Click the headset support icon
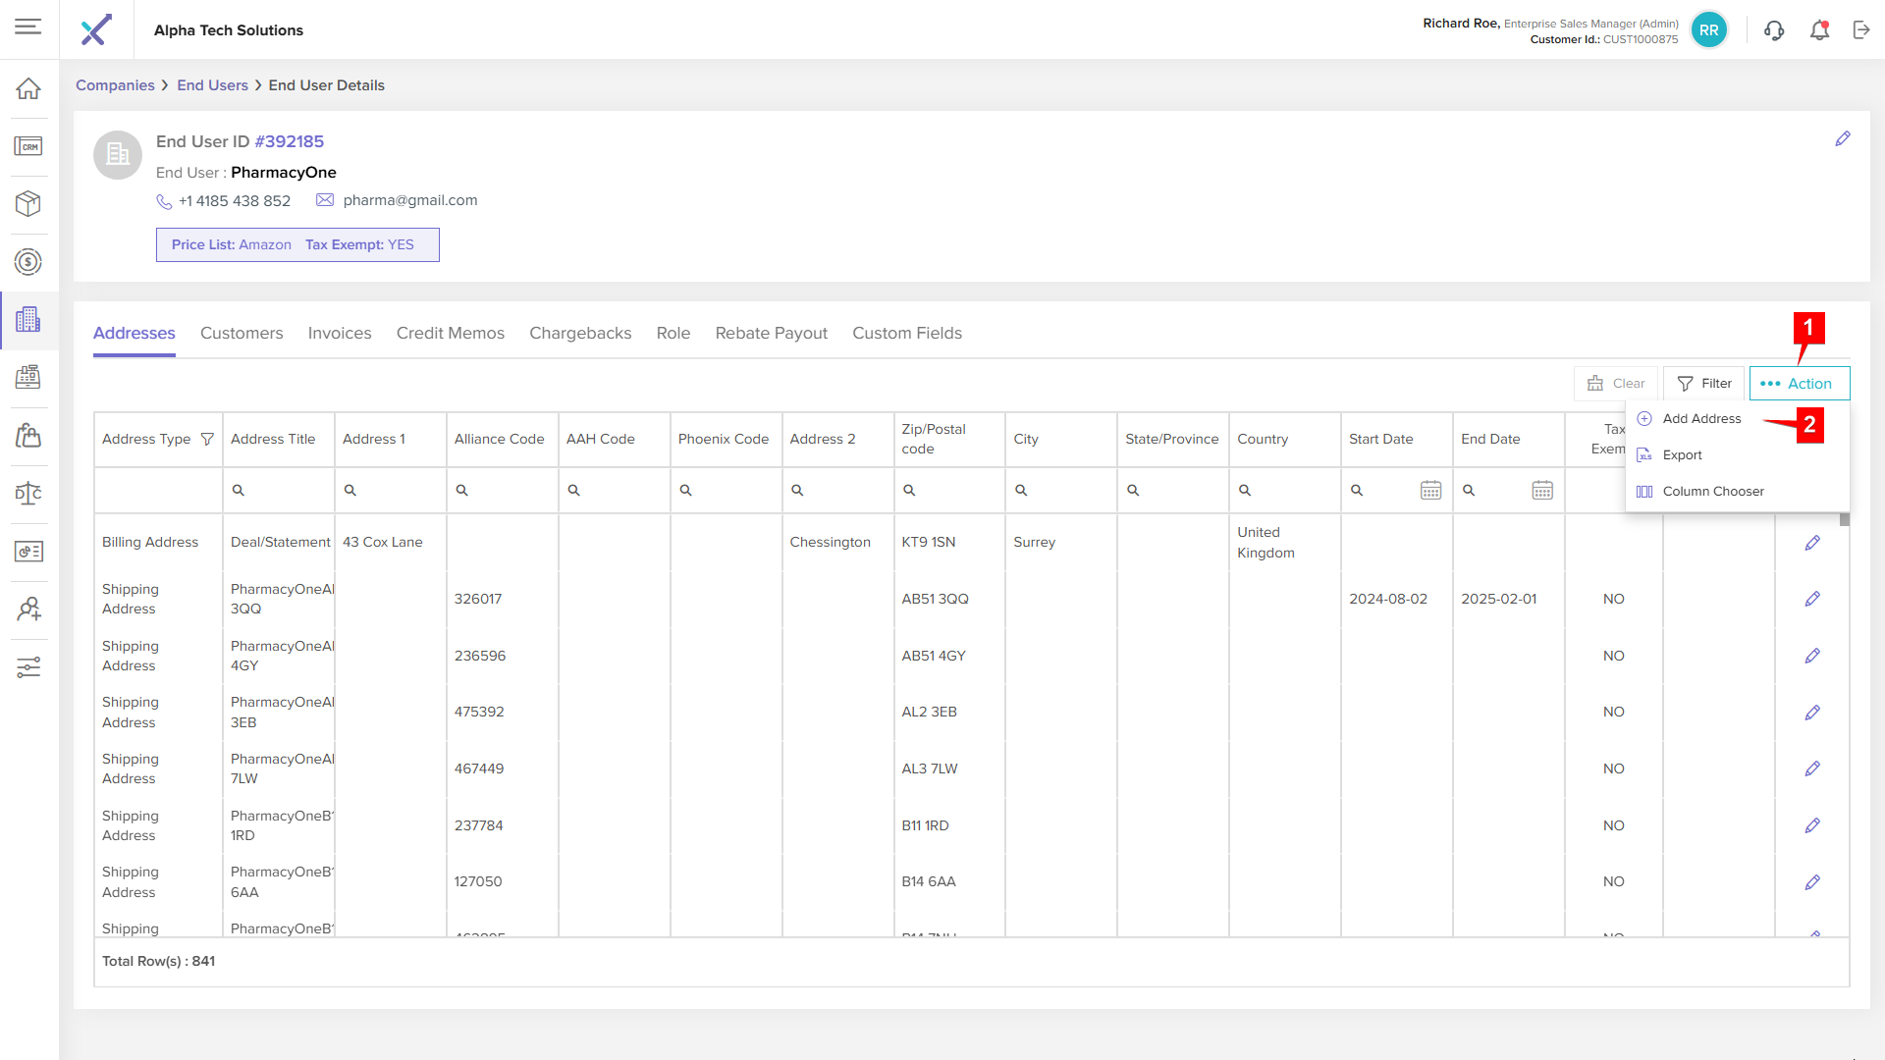1885x1060 pixels. pos(1774,30)
